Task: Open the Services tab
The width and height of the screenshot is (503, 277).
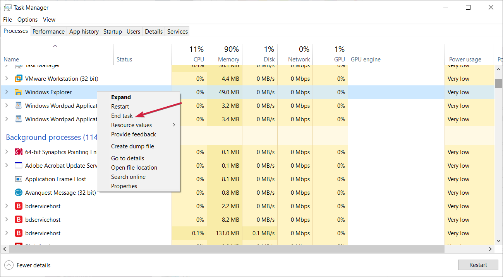Action: tap(177, 32)
